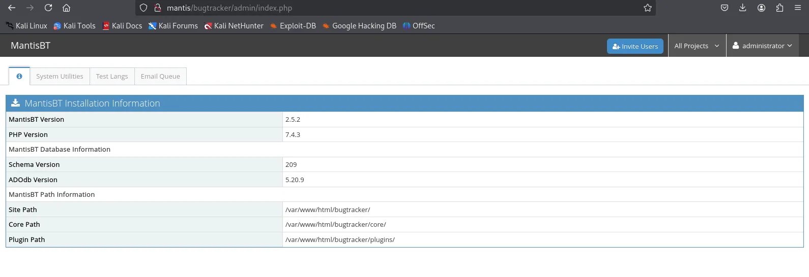Select ADOdb version value 5.20.9
Image resolution: width=809 pixels, height=277 pixels.
coord(295,180)
